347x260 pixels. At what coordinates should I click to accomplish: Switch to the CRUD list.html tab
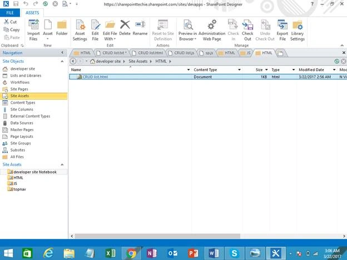(x=148, y=53)
